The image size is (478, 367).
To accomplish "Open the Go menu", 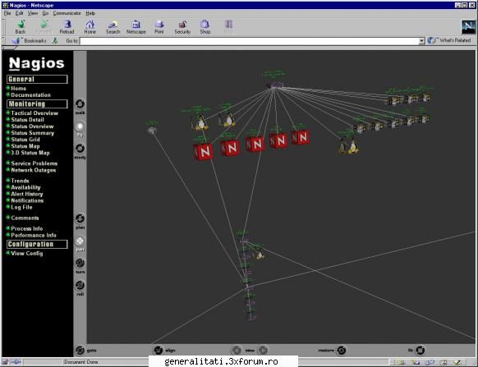I will [x=45, y=13].
